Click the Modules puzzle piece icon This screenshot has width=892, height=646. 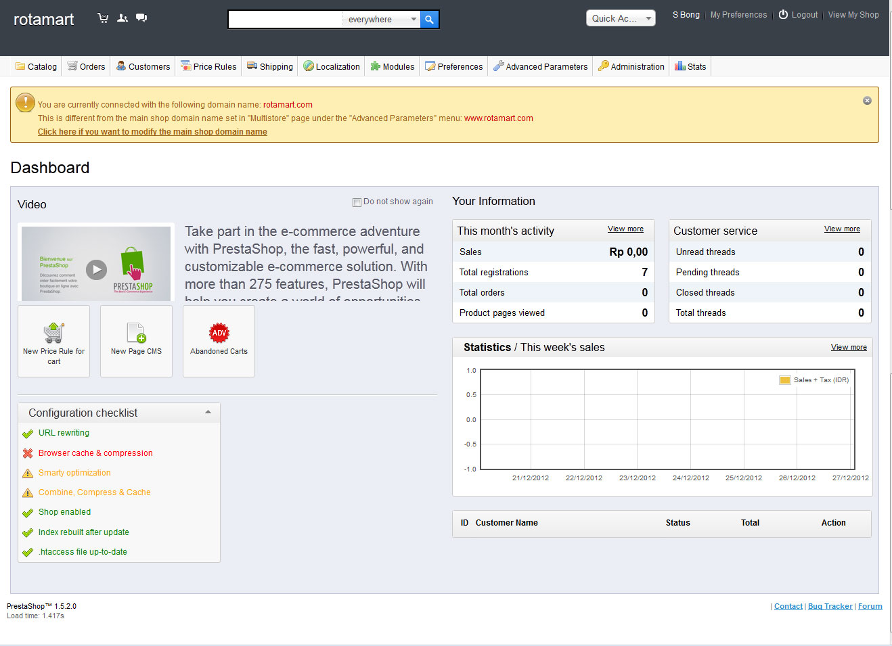coord(375,66)
